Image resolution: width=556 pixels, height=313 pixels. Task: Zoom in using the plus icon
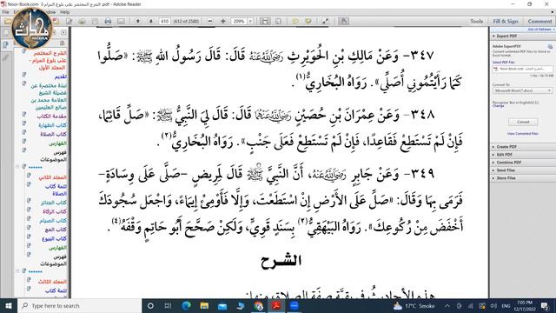(x=222, y=21)
